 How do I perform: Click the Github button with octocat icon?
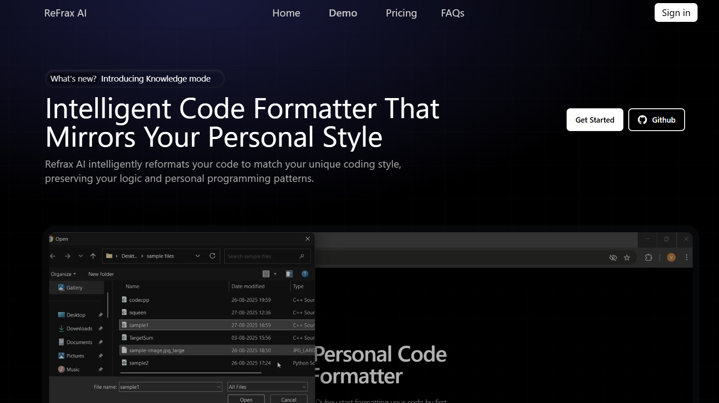click(x=656, y=120)
